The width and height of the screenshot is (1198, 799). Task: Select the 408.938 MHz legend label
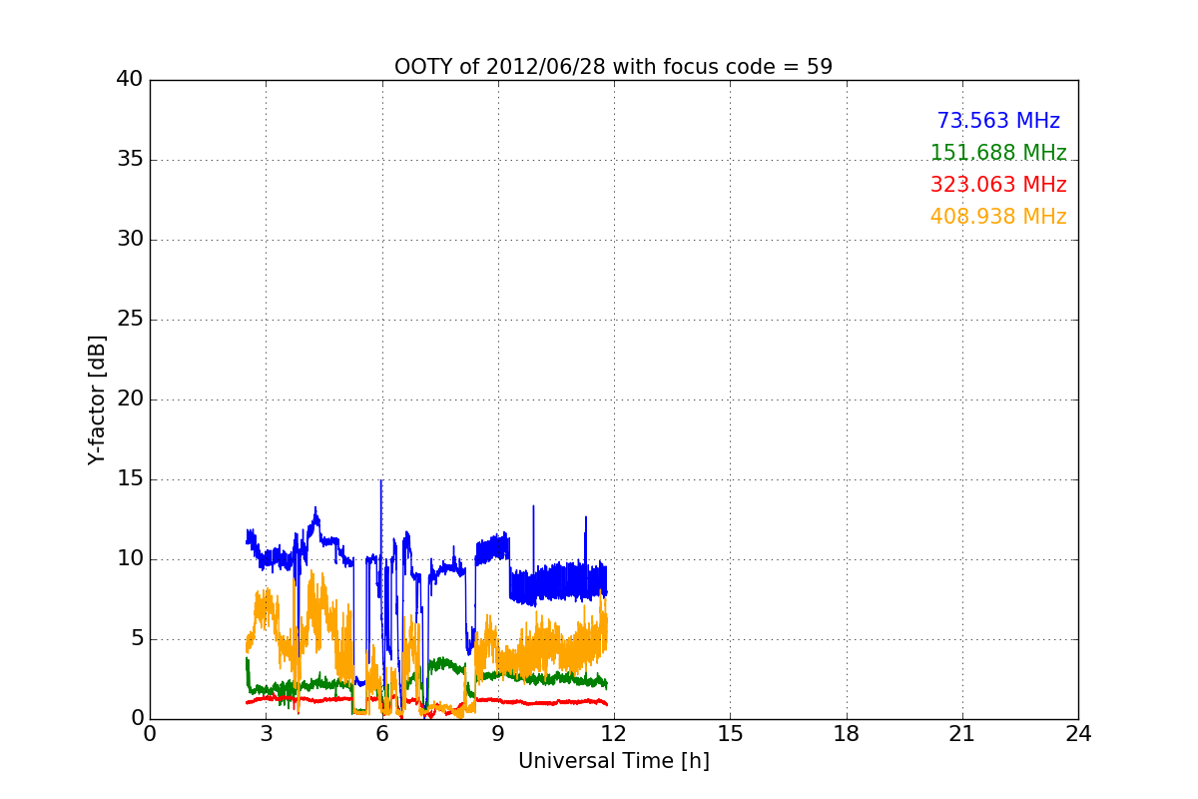click(x=998, y=217)
